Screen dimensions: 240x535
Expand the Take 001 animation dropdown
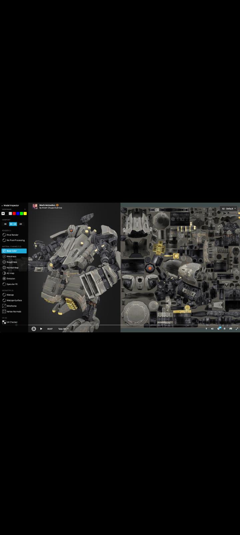tap(63, 329)
